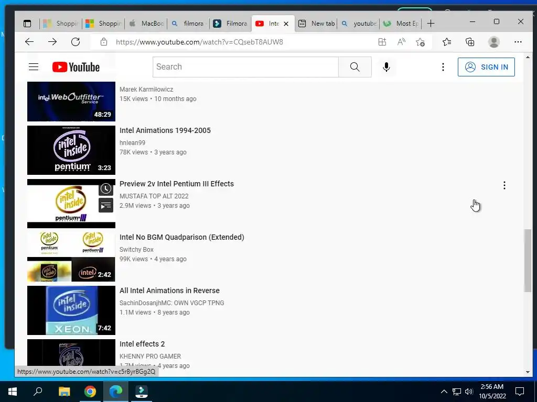This screenshot has height=402, width=537.
Task: Close the active YouTube tab
Action: (286, 24)
